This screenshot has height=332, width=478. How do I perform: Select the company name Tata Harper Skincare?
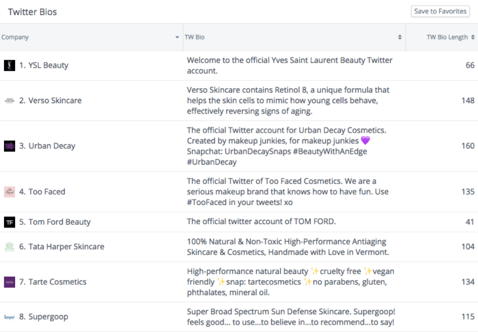66,247
